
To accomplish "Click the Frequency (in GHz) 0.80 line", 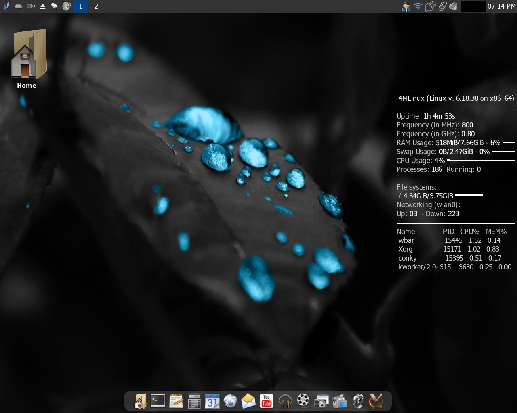I will point(435,134).
